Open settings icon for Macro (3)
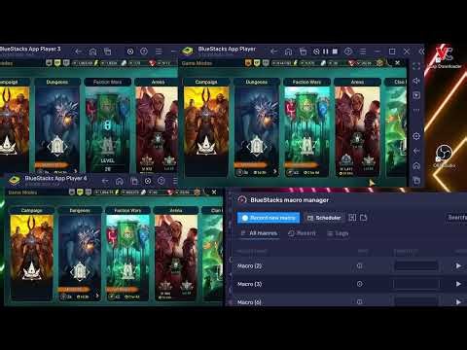Image resolution: width=467 pixels, height=350 pixels. [359, 284]
